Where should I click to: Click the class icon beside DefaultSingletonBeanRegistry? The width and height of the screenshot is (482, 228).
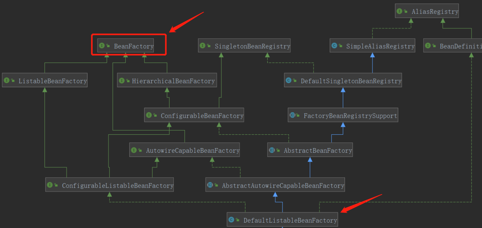[x=289, y=81]
